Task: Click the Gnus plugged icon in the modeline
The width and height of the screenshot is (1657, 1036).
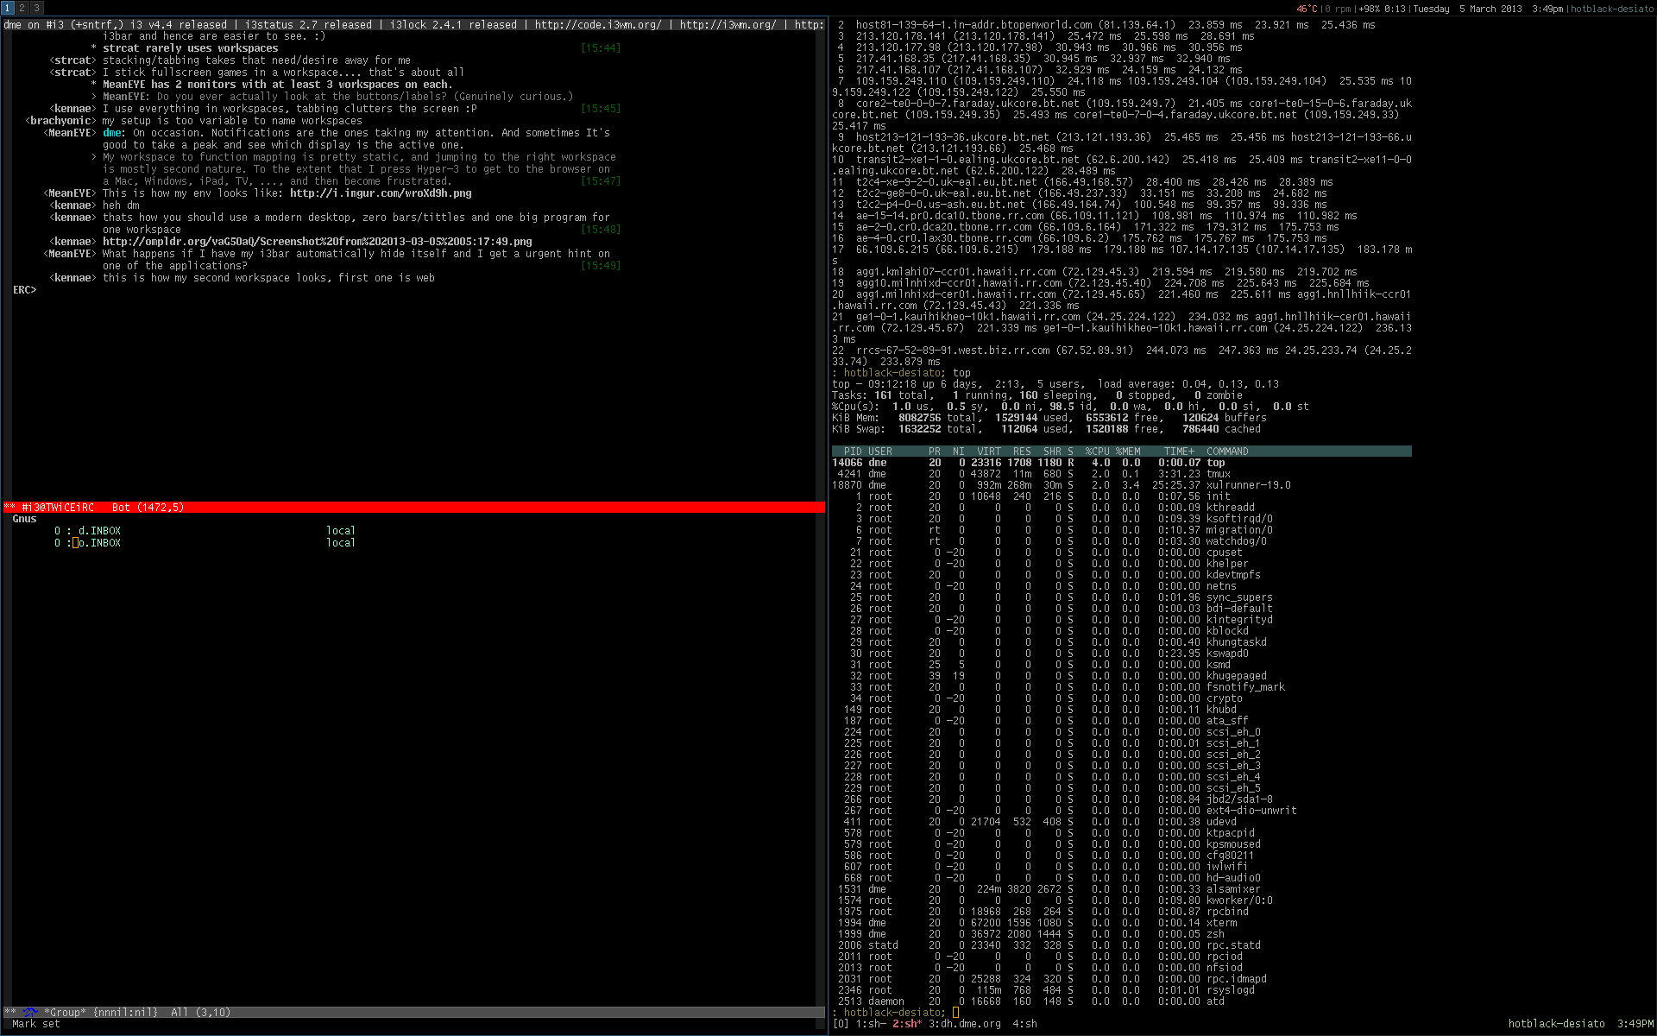Action: pos(31,1012)
